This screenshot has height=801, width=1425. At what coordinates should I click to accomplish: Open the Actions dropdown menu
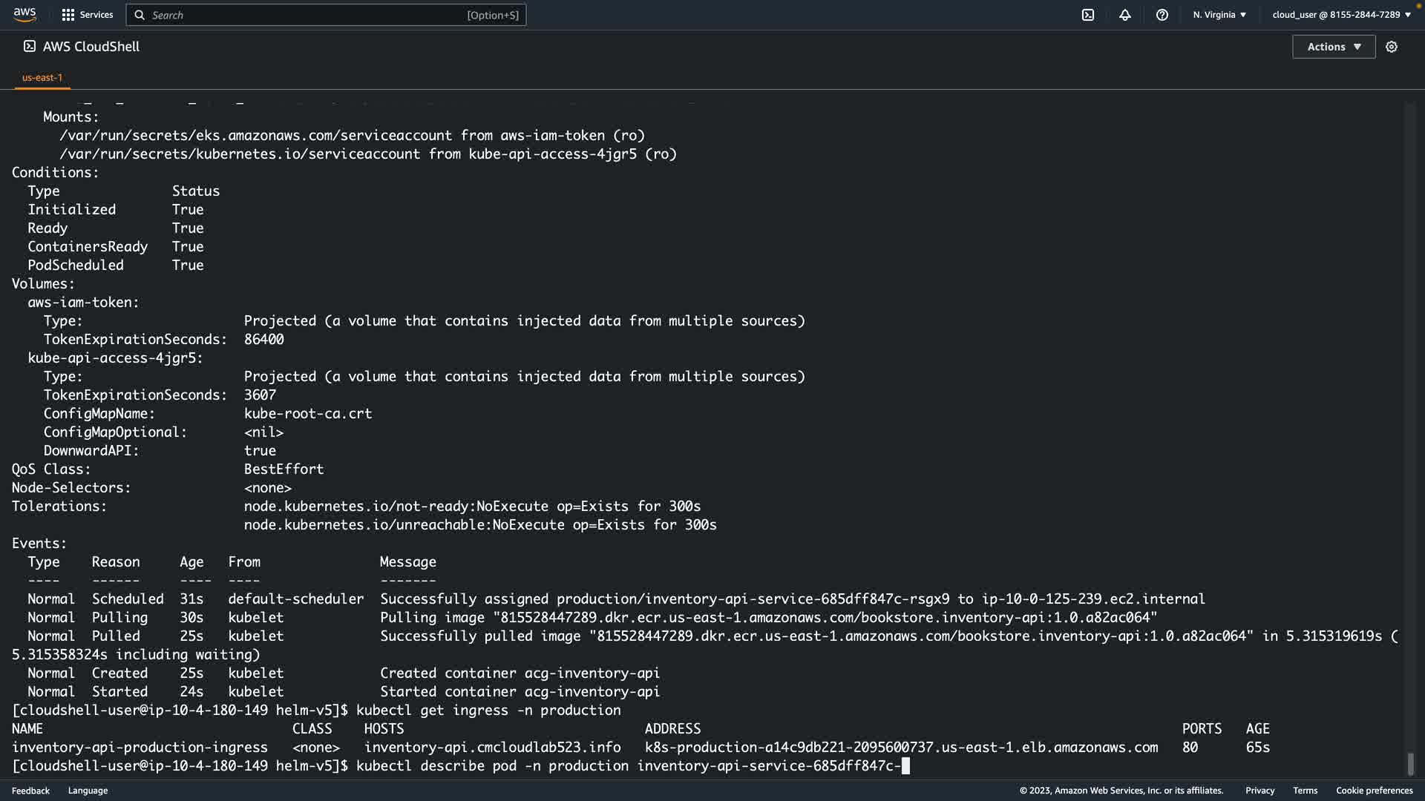point(1334,47)
